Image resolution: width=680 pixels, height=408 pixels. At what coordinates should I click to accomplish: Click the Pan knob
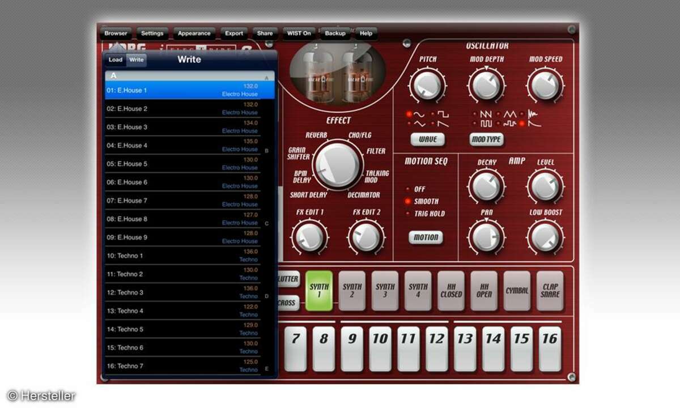coord(486,237)
